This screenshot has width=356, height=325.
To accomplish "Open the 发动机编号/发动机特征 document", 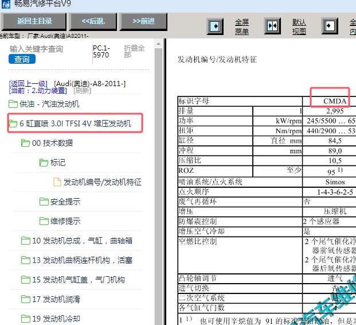I will pos(103,182).
